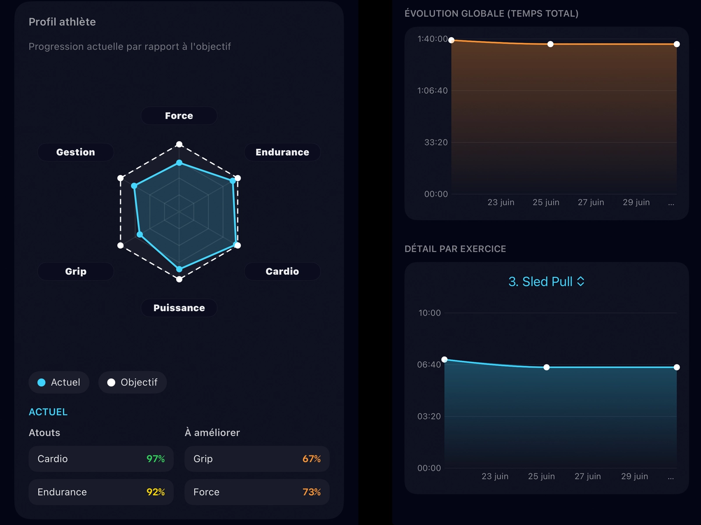This screenshot has width=701, height=525.
Task: Click '27 juin' on the global evolution chart
Action: [x=591, y=202]
